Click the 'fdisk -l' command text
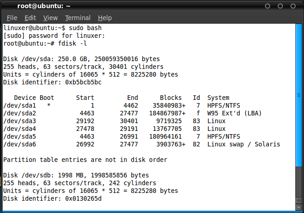 pyautogui.click(x=72, y=43)
